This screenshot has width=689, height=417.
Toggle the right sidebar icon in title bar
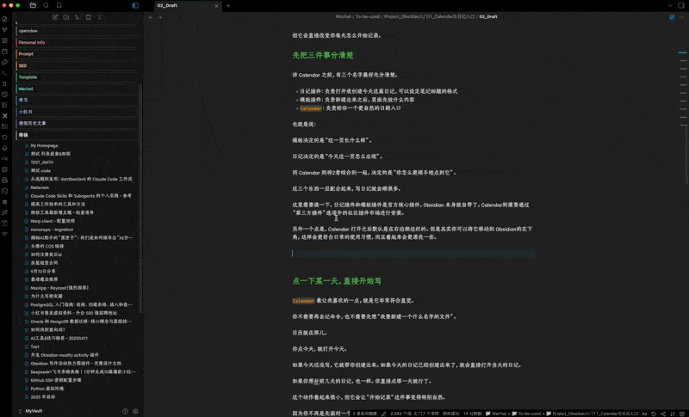click(x=681, y=5)
